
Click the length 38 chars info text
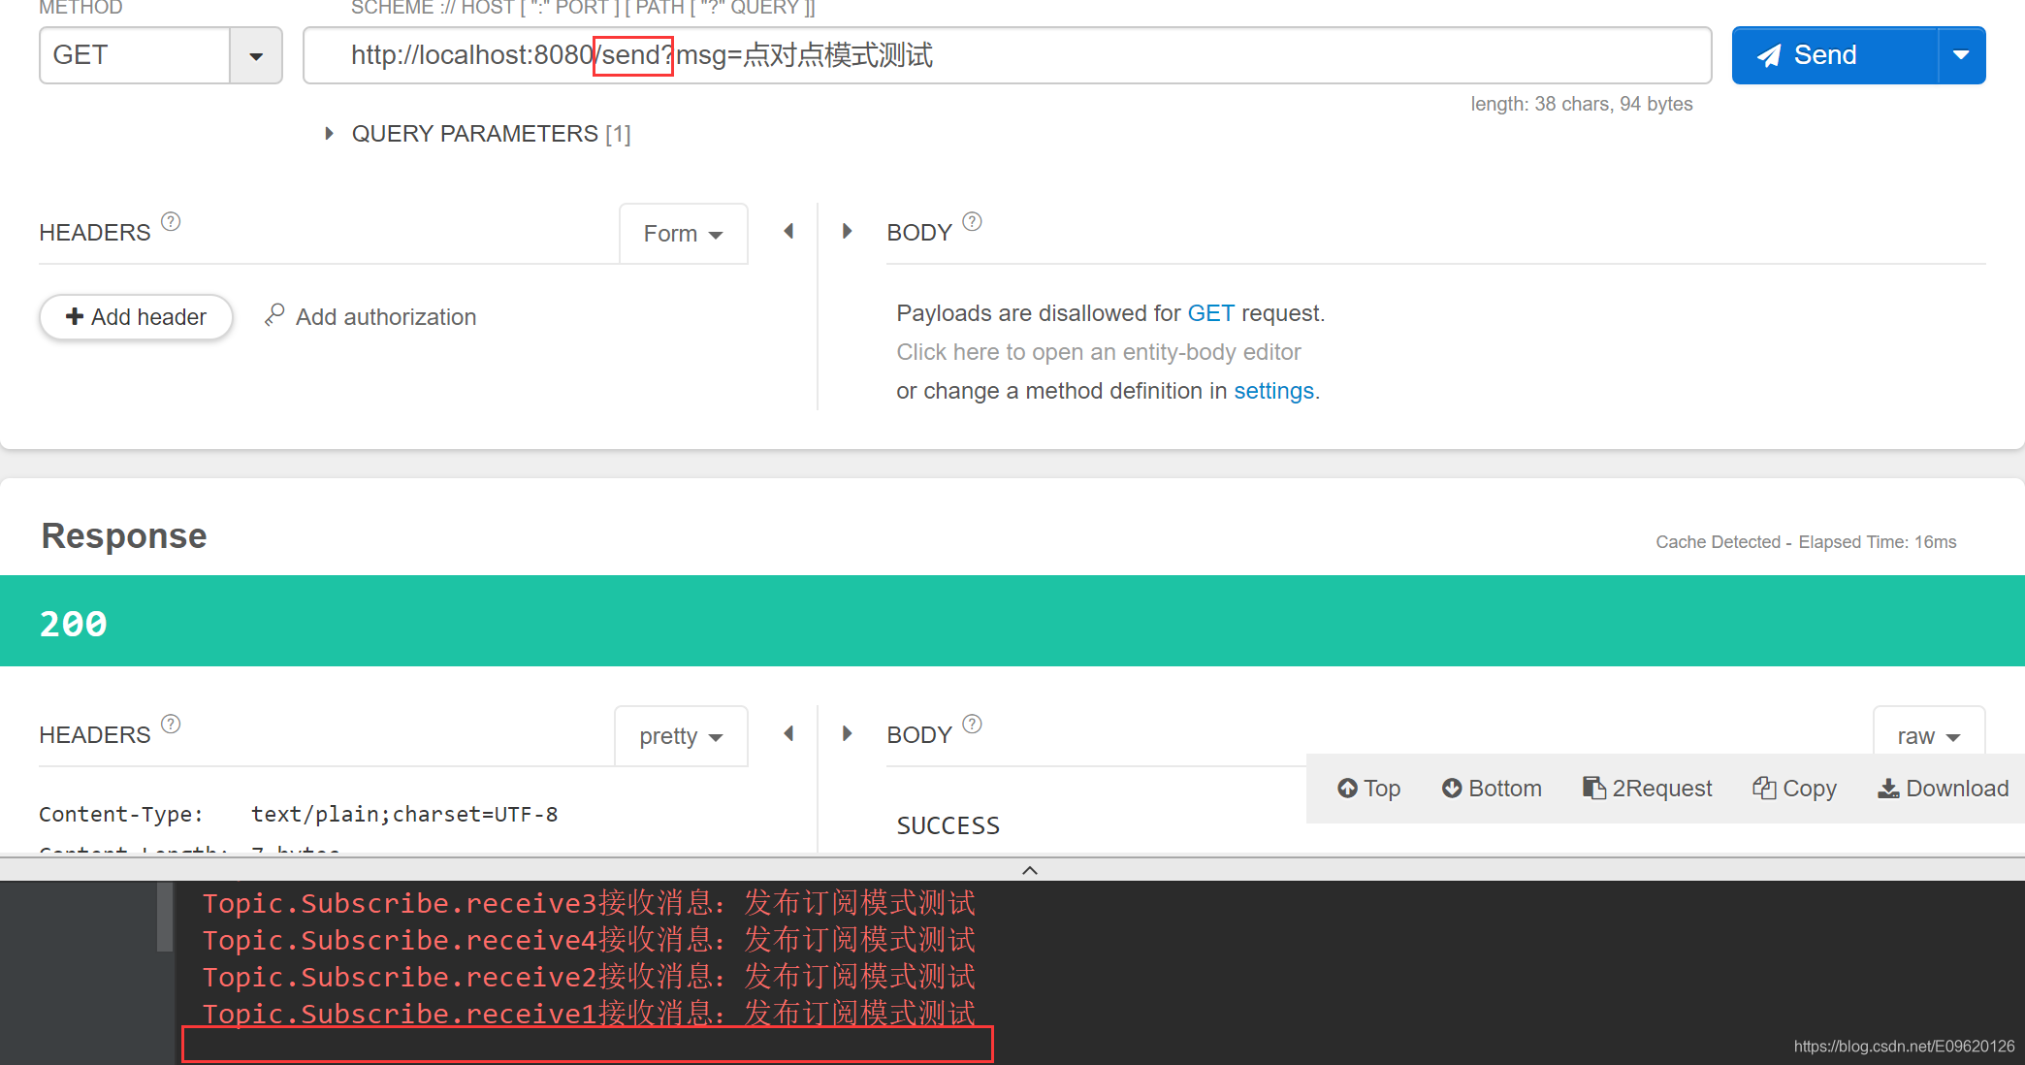click(1581, 104)
